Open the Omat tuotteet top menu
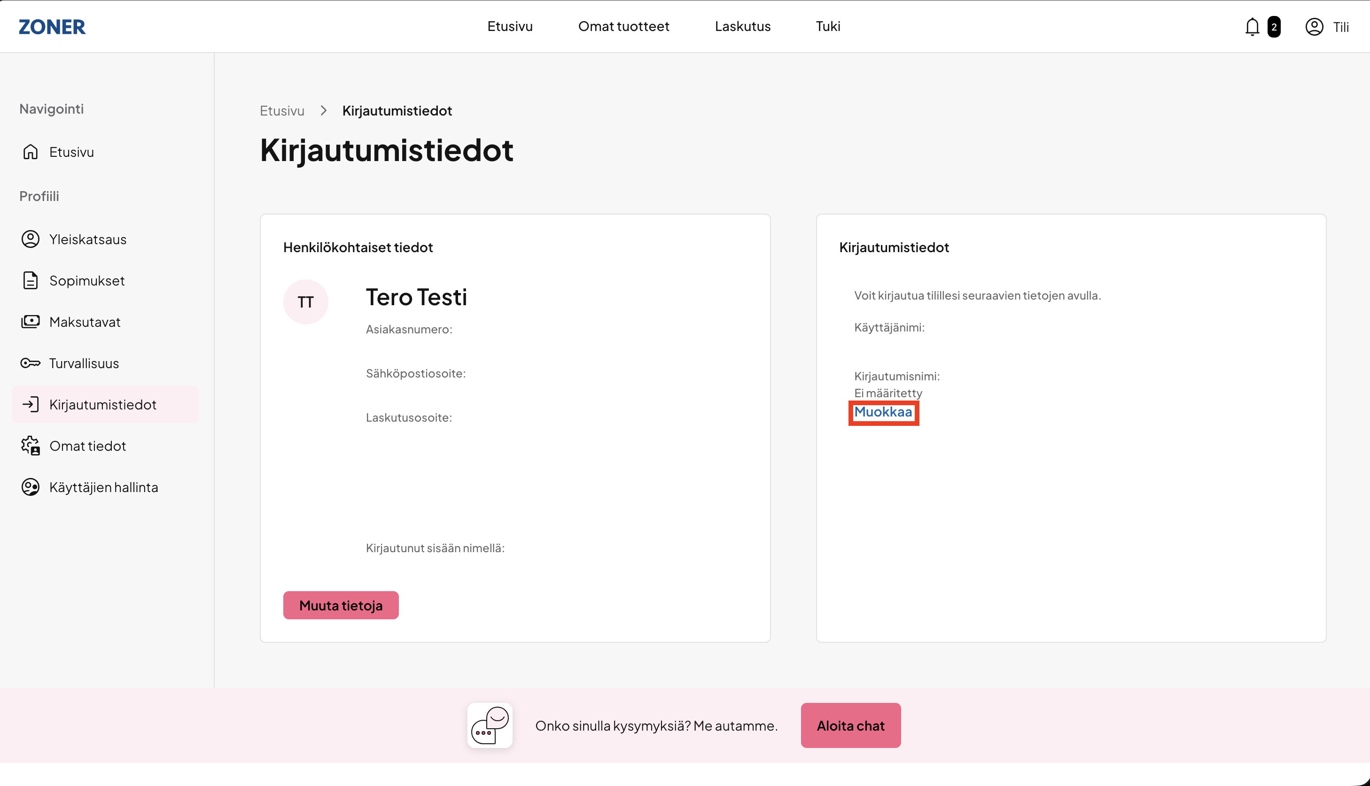Viewport: 1370px width, 786px height. 624,26
